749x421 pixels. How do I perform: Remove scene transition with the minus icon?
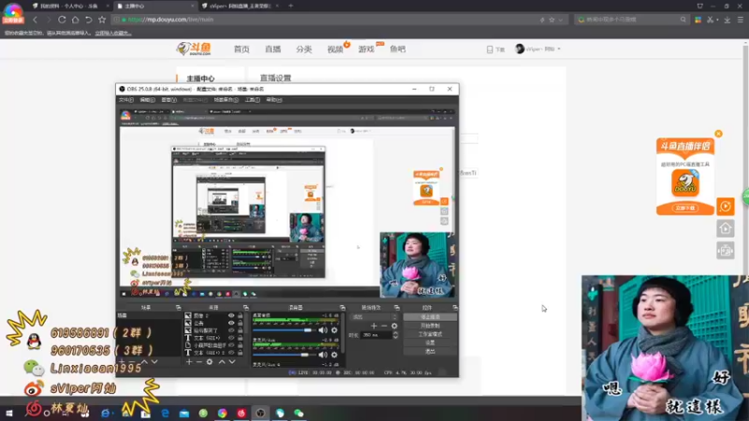click(x=384, y=326)
